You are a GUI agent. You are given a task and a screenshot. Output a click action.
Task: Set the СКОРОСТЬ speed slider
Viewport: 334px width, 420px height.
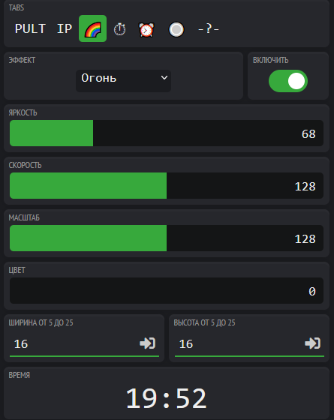(x=167, y=186)
